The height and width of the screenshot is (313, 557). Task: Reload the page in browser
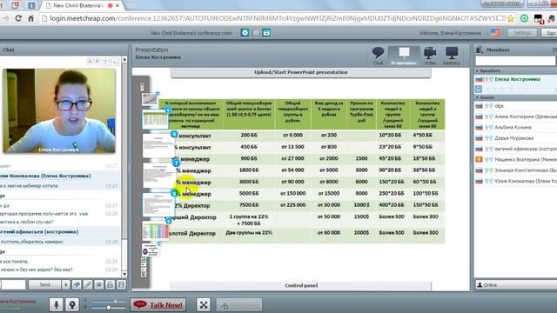point(18,18)
